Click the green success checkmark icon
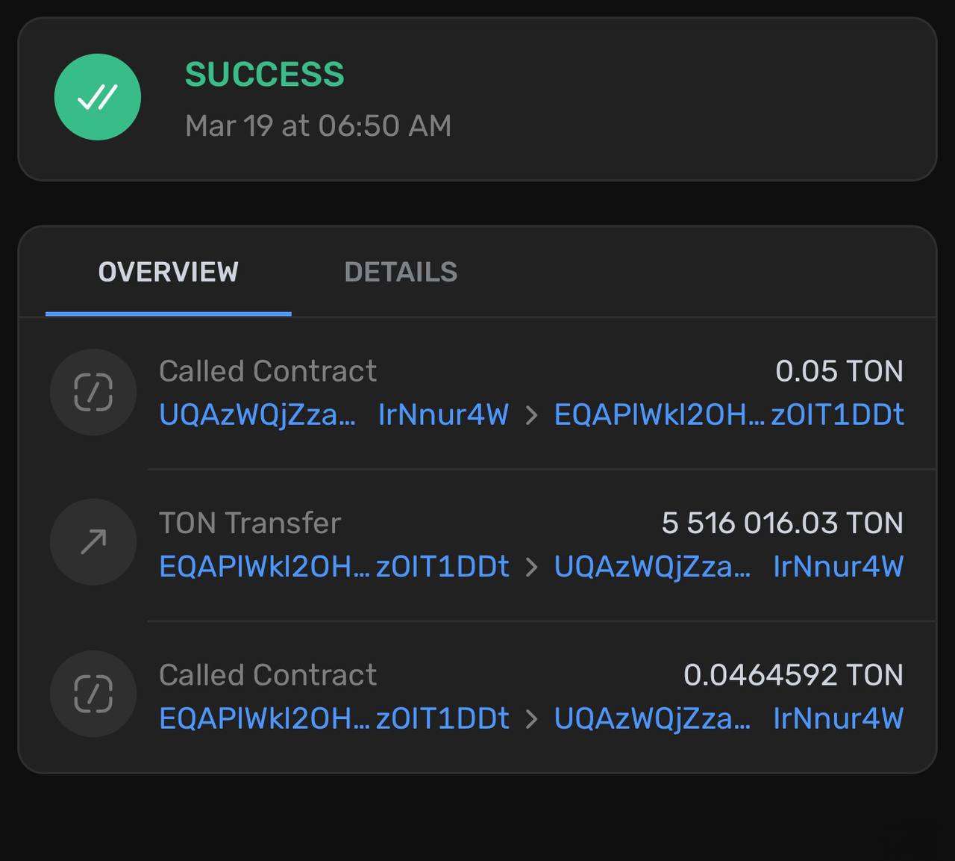The width and height of the screenshot is (955, 861). (98, 97)
